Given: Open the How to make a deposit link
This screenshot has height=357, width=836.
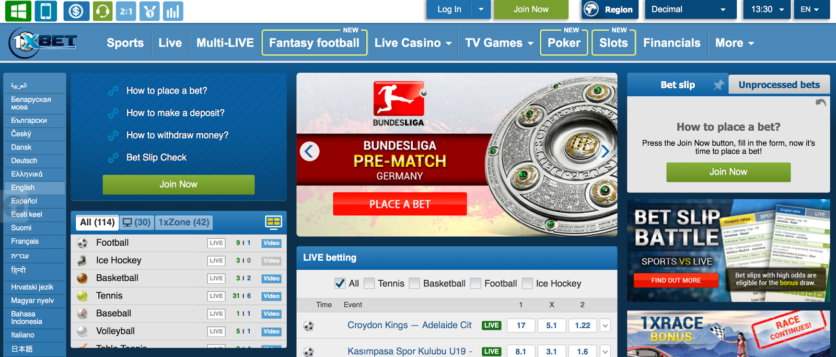Looking at the screenshot, I should pyautogui.click(x=175, y=113).
